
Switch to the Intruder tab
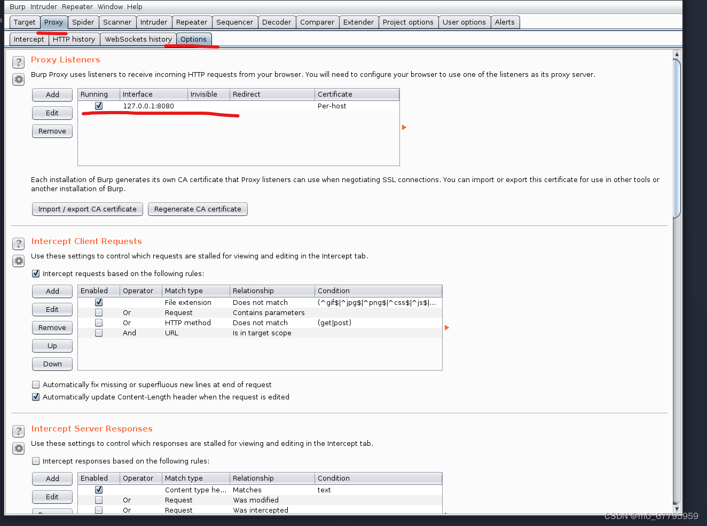tap(154, 22)
